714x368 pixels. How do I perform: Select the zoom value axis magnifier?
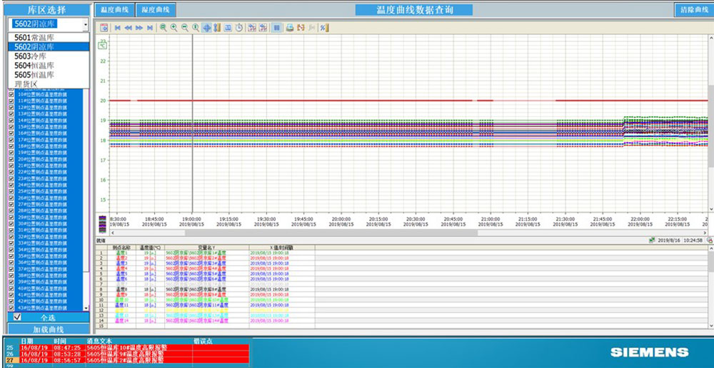pos(196,28)
